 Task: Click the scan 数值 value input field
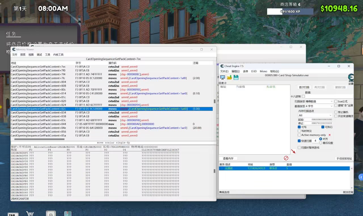point(329,97)
